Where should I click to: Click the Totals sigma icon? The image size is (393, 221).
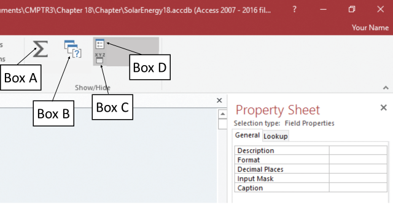[41, 49]
